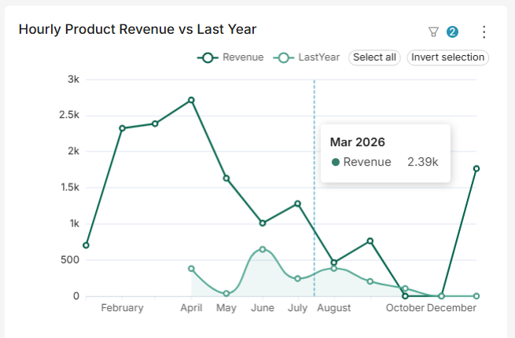
Task: Click the May x-axis label
Action: pos(226,308)
